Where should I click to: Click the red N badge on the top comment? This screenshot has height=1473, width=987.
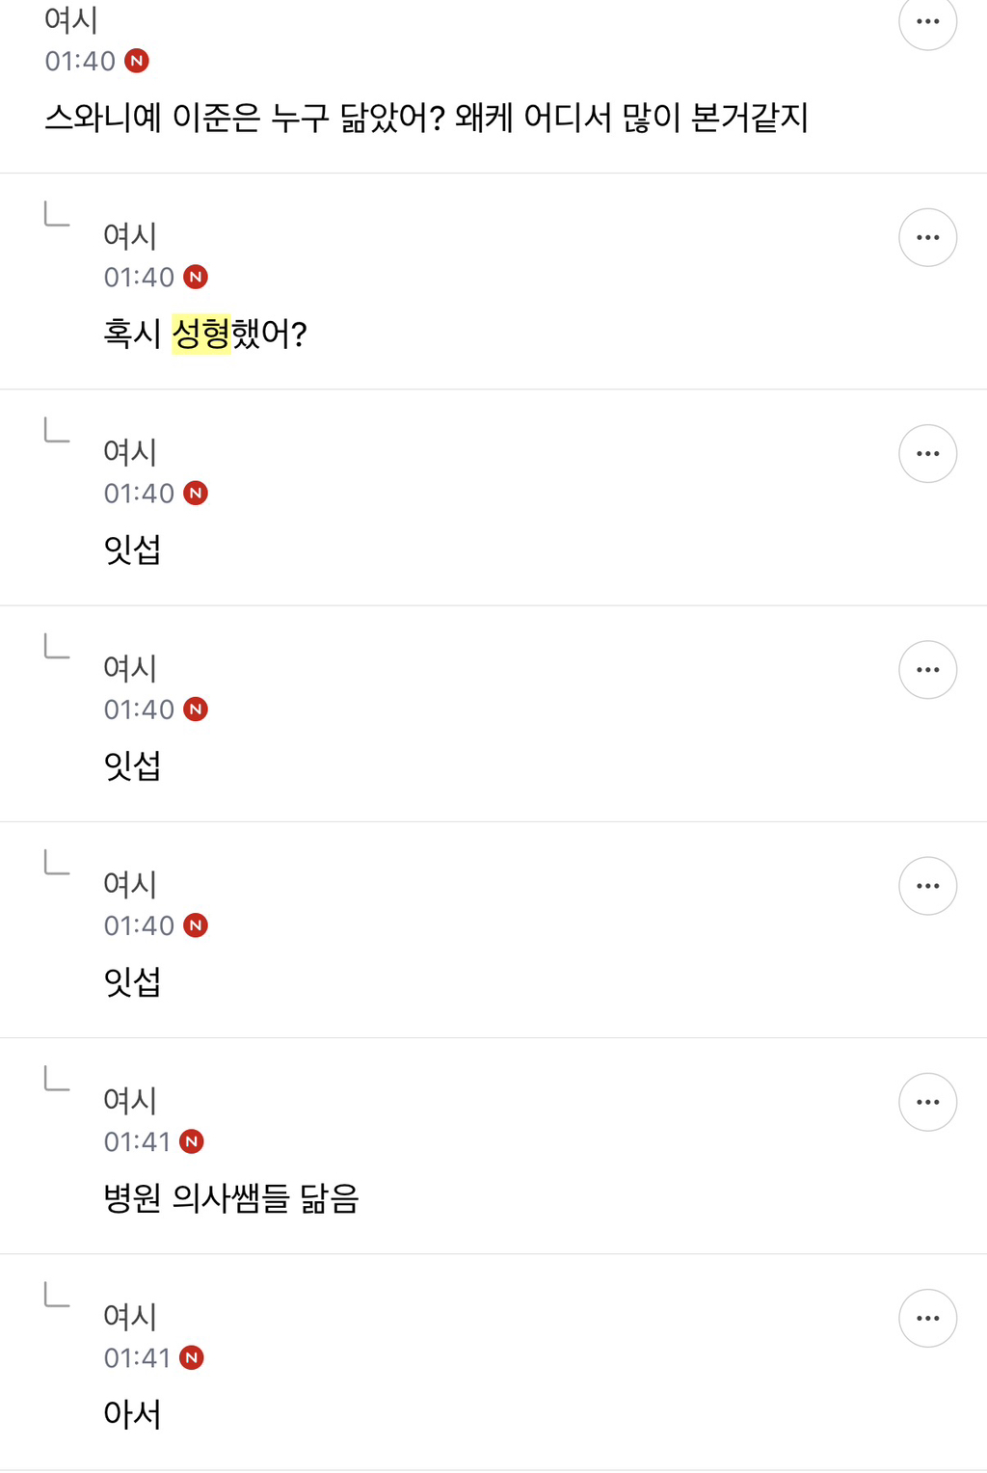[x=137, y=61]
